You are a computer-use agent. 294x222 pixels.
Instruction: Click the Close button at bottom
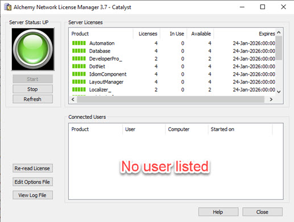[262, 212]
